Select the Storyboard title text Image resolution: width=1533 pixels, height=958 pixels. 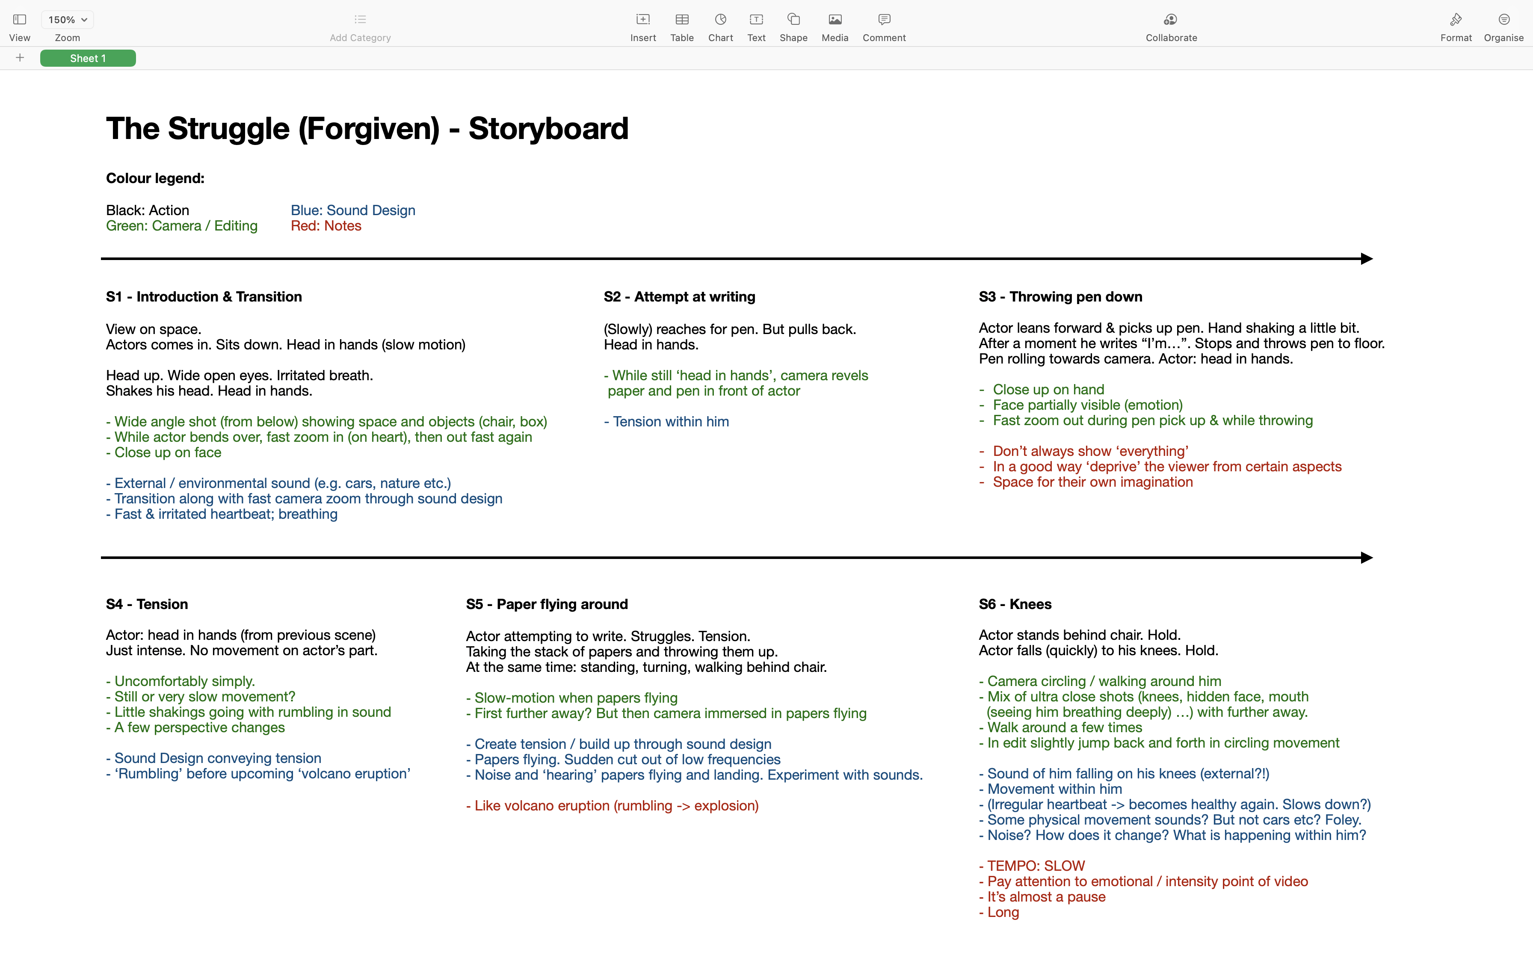click(367, 129)
